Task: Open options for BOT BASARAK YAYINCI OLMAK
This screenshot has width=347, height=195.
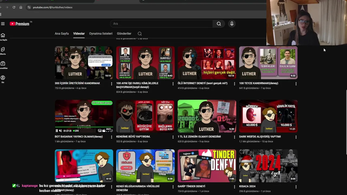Action: [x=111, y=137]
